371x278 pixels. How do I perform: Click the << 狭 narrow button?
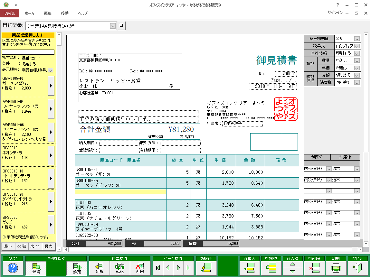(x=22, y=246)
